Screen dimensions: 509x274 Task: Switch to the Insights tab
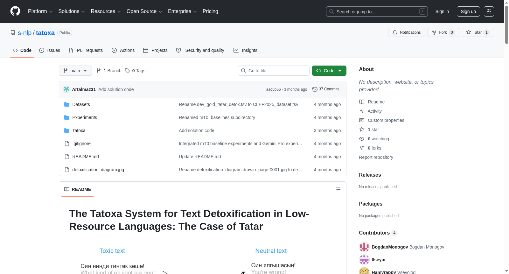coord(245,50)
